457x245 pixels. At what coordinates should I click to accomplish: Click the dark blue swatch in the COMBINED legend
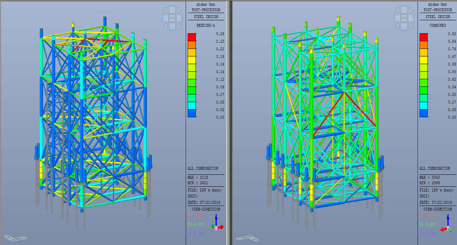pos(423,113)
